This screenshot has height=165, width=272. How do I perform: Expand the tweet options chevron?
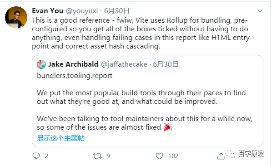pyautogui.click(x=260, y=11)
